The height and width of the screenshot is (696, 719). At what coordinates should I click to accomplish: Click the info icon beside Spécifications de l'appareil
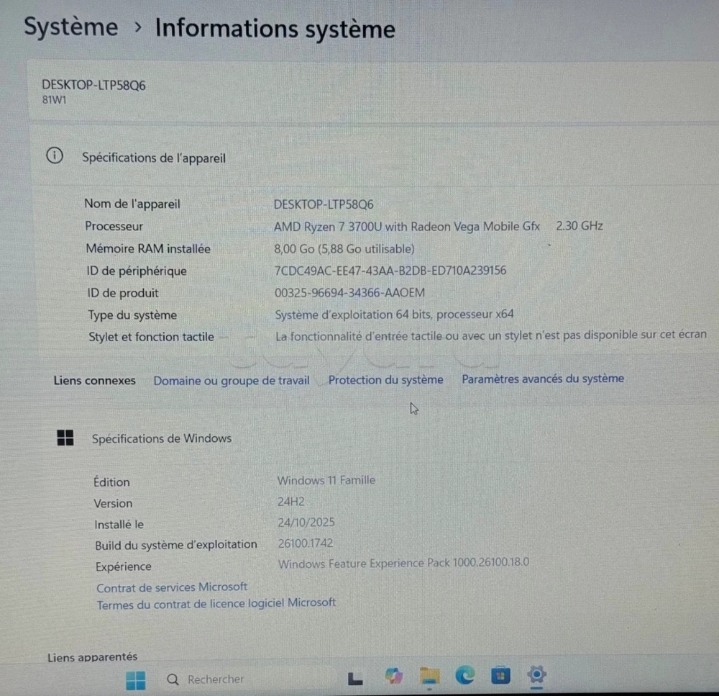54,156
